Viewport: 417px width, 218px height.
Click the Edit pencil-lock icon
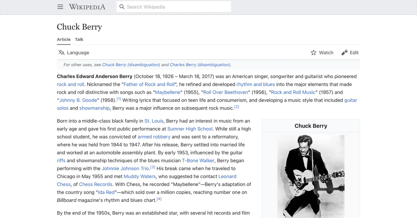point(344,52)
